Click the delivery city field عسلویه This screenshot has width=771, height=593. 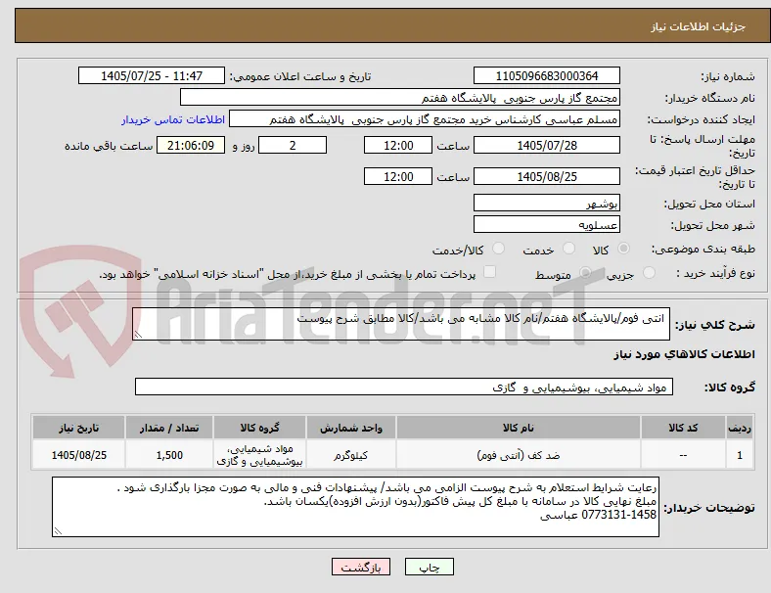click(546, 225)
